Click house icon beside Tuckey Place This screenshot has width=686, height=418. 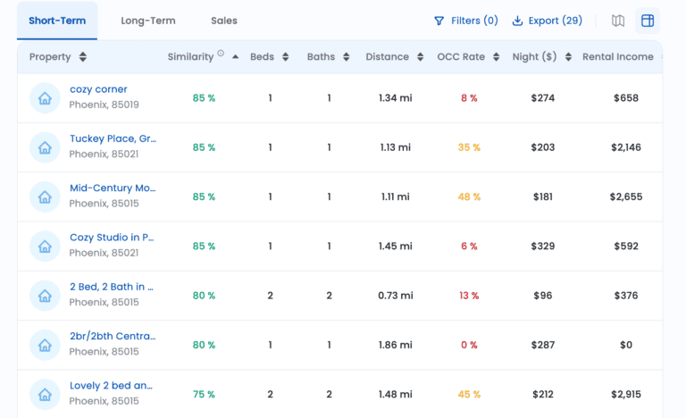45,147
